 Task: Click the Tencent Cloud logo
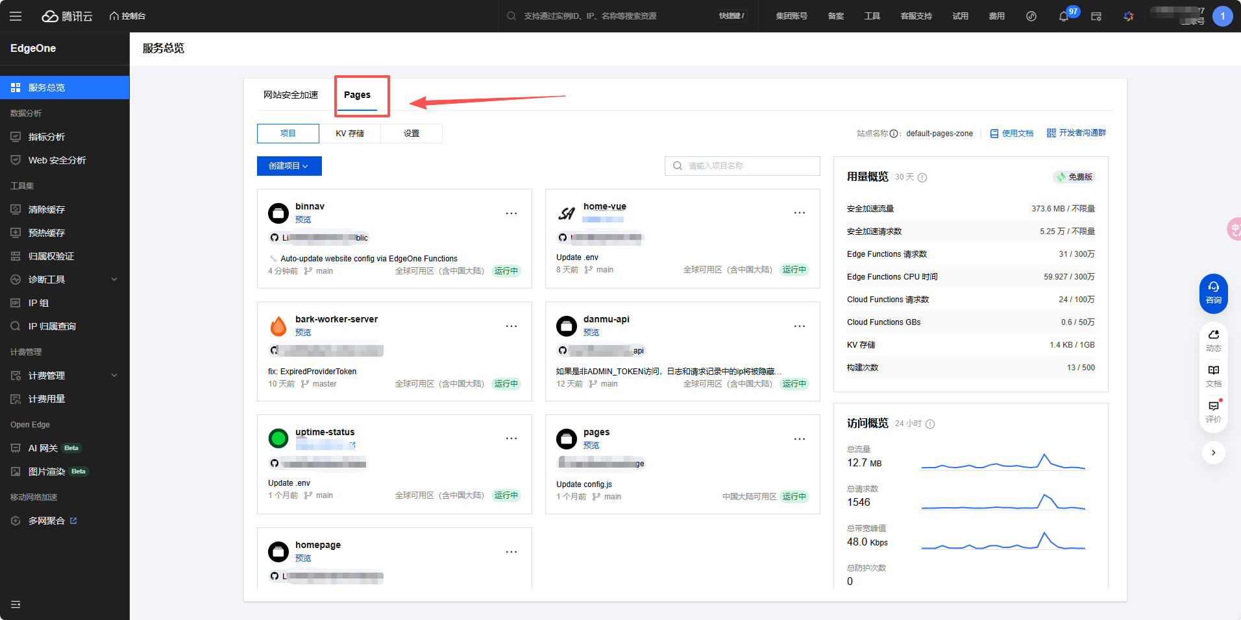(x=68, y=16)
